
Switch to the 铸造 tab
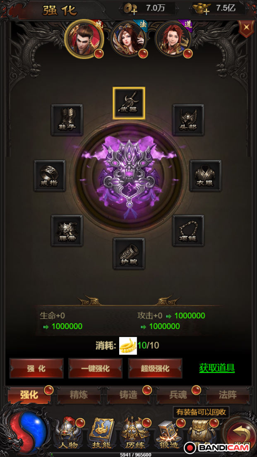(x=128, y=395)
